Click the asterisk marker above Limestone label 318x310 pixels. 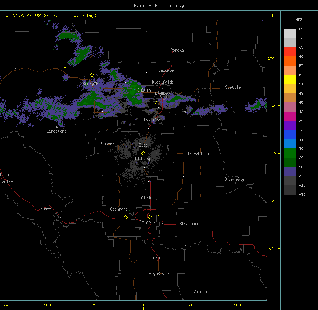click(x=56, y=127)
